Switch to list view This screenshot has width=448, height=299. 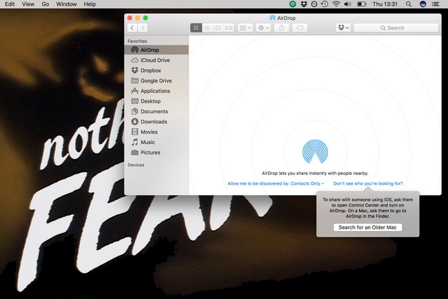pos(207,28)
